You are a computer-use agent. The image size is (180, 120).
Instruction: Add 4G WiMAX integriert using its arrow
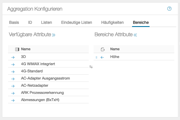13,64
